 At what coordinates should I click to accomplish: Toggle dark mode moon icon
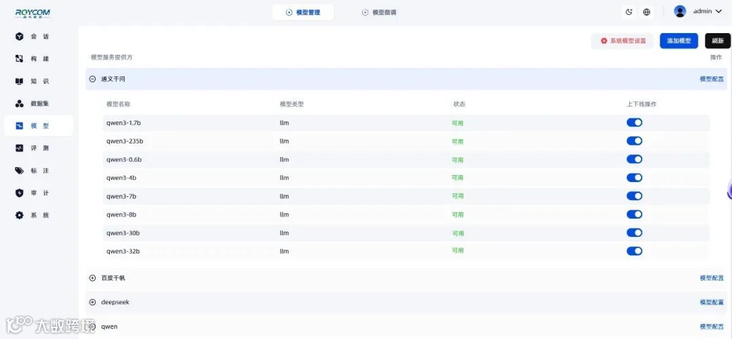click(629, 12)
